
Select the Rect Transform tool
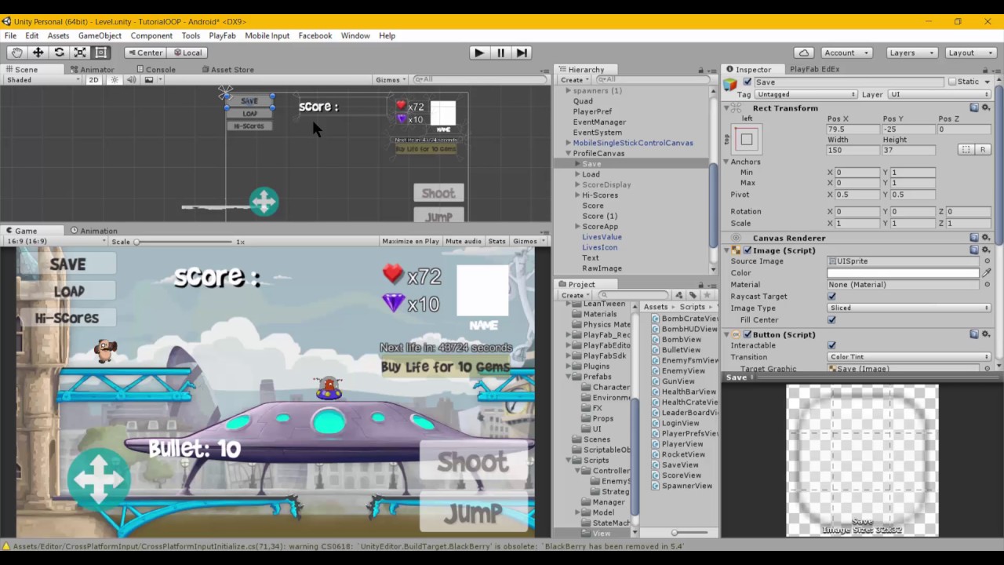tap(101, 53)
